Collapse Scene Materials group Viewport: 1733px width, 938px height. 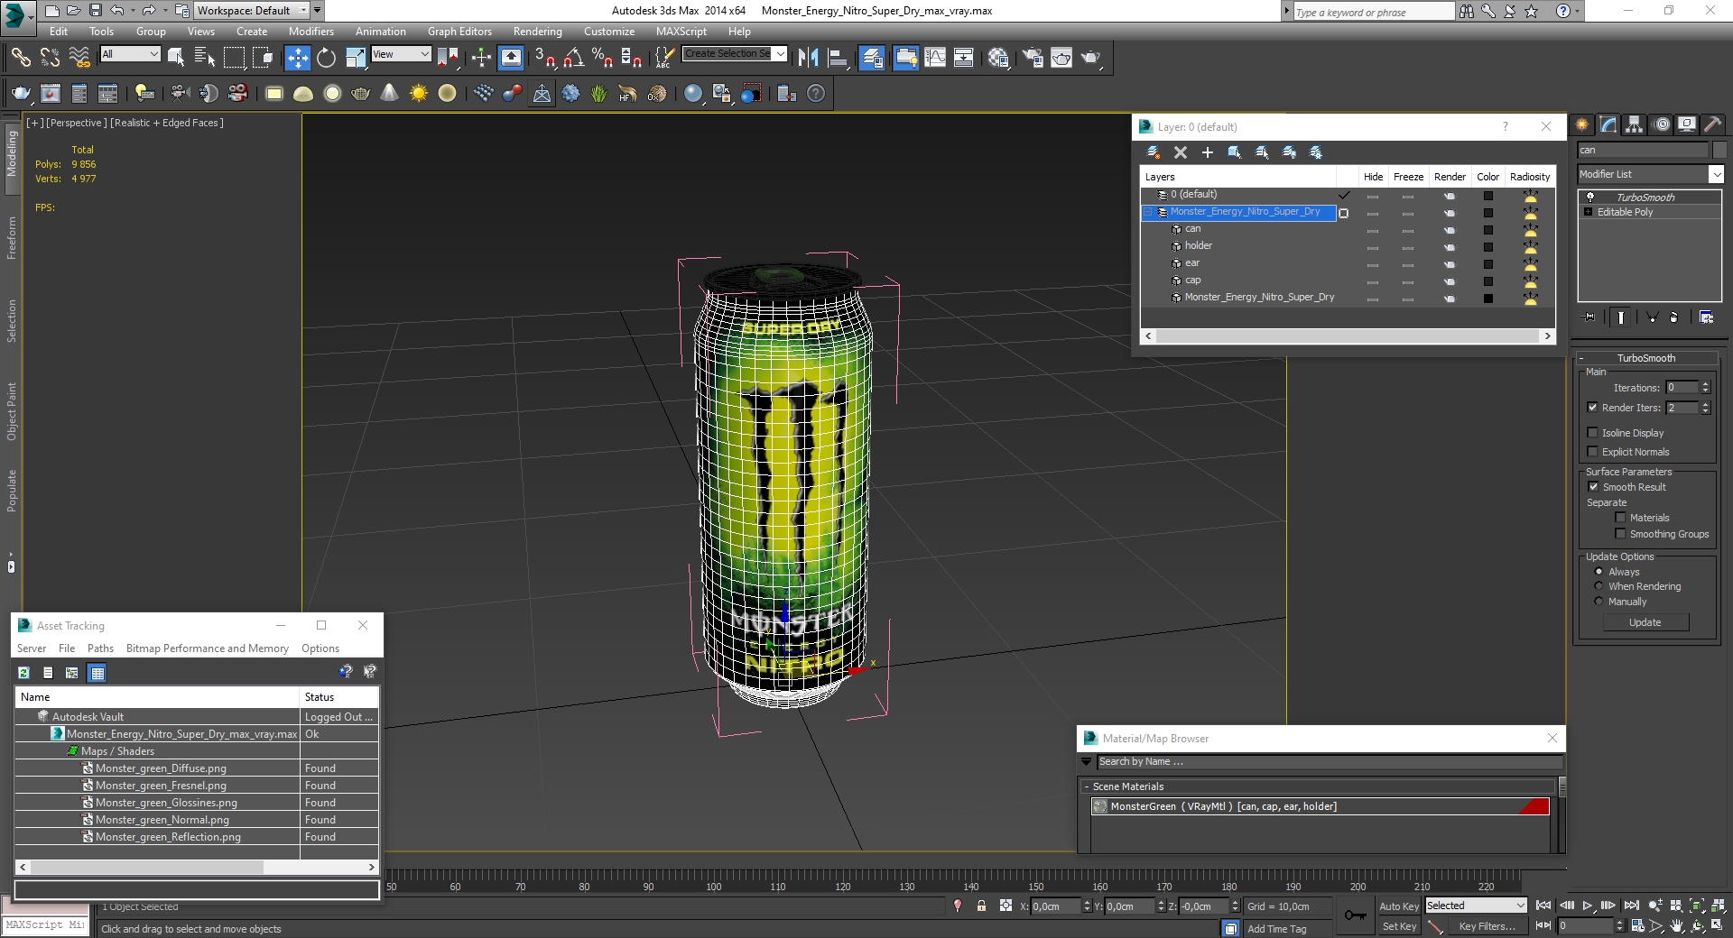(x=1087, y=786)
